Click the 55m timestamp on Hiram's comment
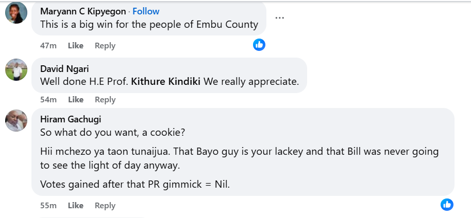The width and height of the screenshot is (471, 218). click(x=48, y=206)
